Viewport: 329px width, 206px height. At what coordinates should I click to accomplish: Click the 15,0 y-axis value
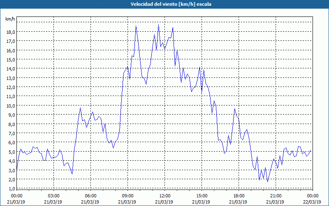(x=11, y=60)
